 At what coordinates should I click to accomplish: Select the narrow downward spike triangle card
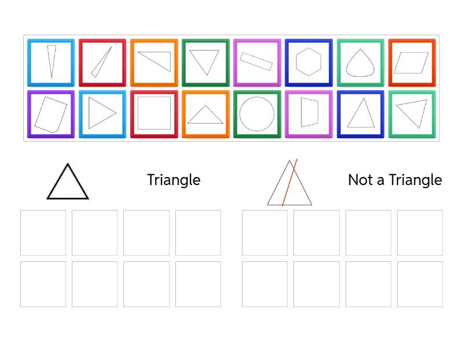51,62
